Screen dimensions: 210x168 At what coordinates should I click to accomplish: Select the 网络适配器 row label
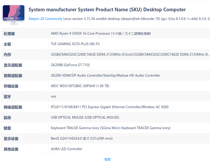tap(13, 107)
